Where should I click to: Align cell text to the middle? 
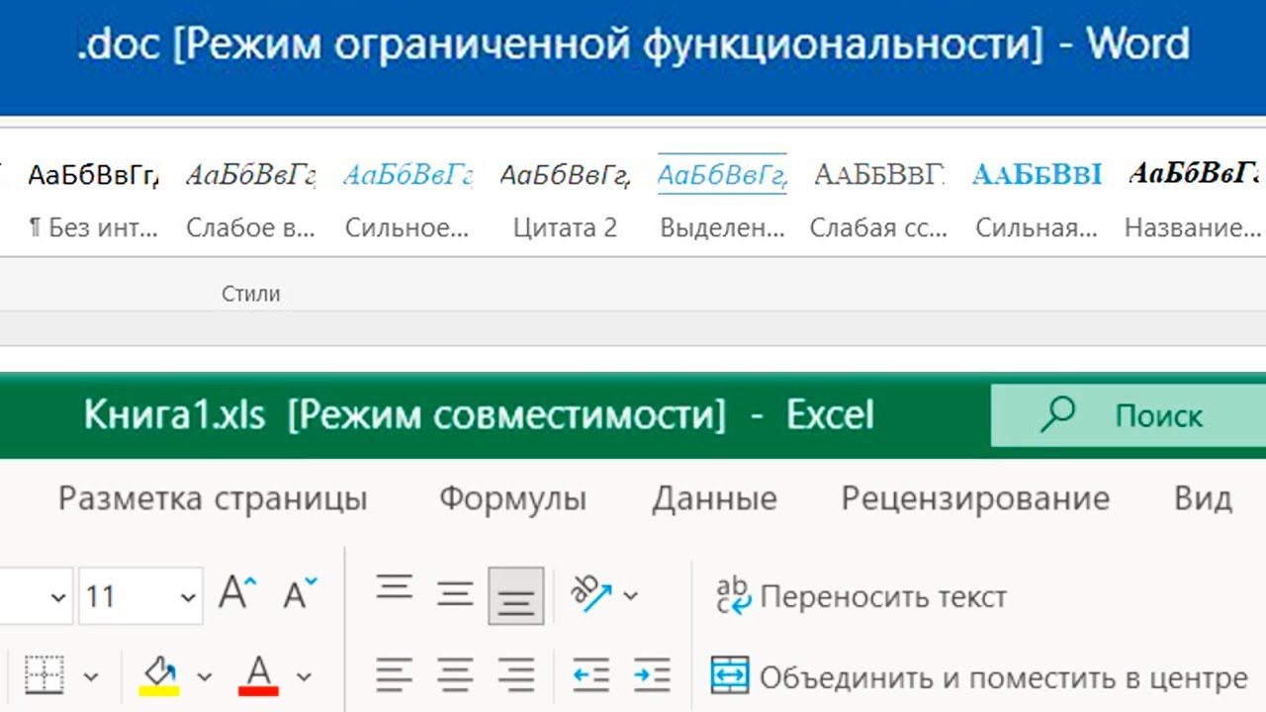click(455, 593)
